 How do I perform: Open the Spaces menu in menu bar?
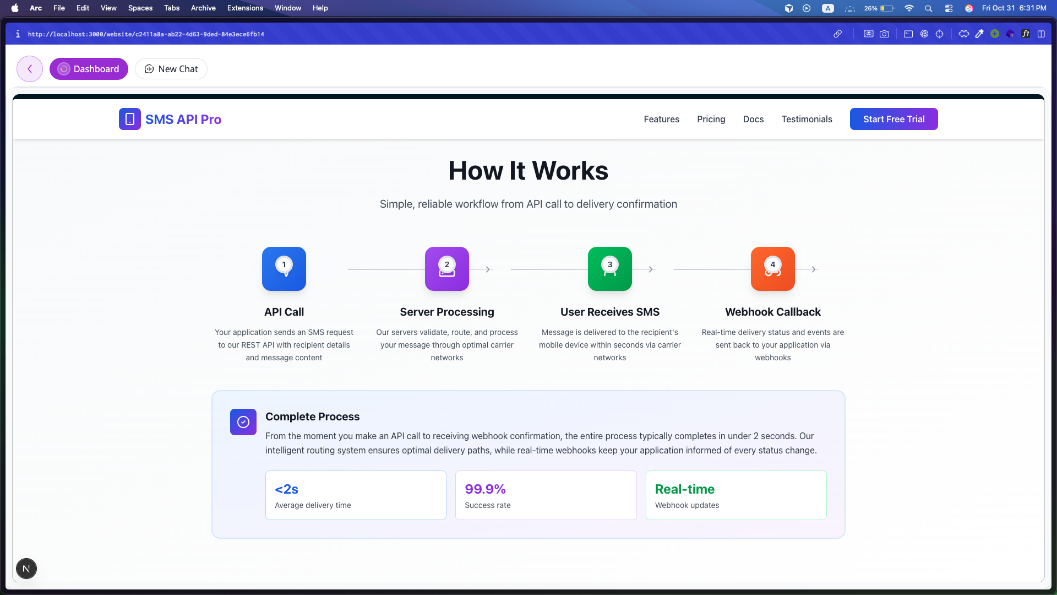tap(140, 8)
